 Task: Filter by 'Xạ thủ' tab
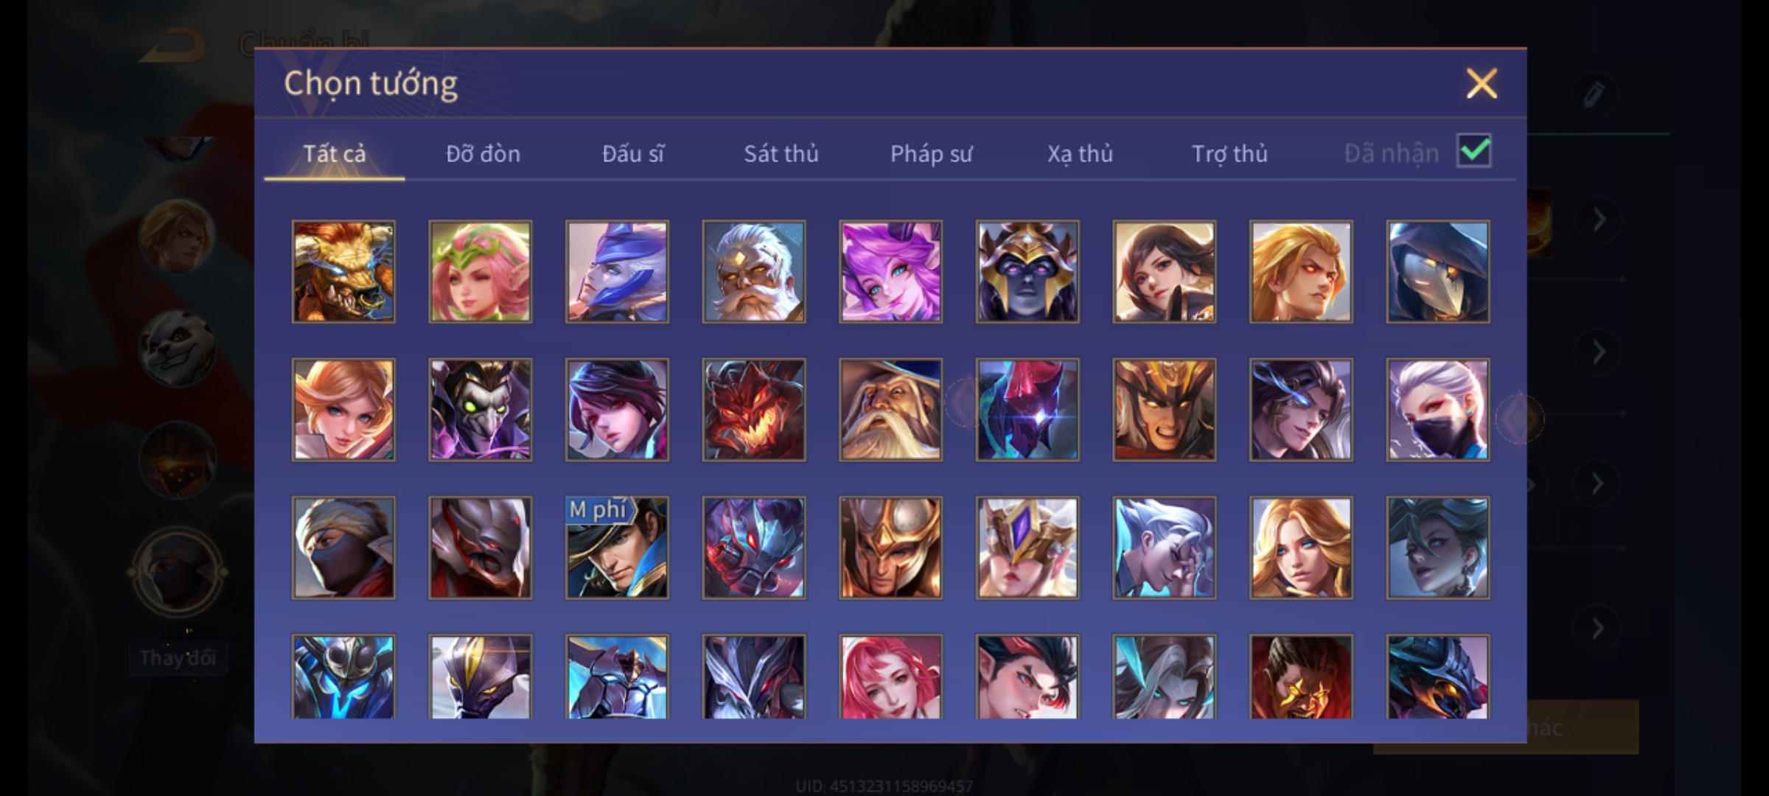(1080, 153)
